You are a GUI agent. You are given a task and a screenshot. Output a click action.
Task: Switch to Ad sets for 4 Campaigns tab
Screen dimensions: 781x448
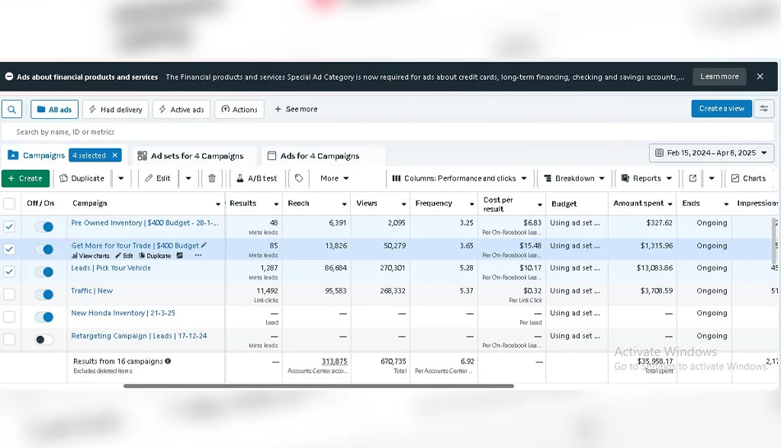point(191,155)
